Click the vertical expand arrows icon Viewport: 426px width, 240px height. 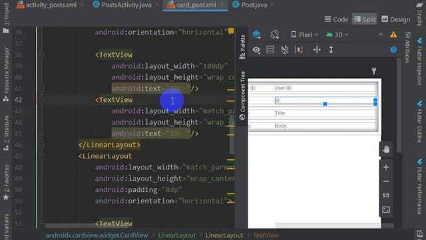point(331,49)
